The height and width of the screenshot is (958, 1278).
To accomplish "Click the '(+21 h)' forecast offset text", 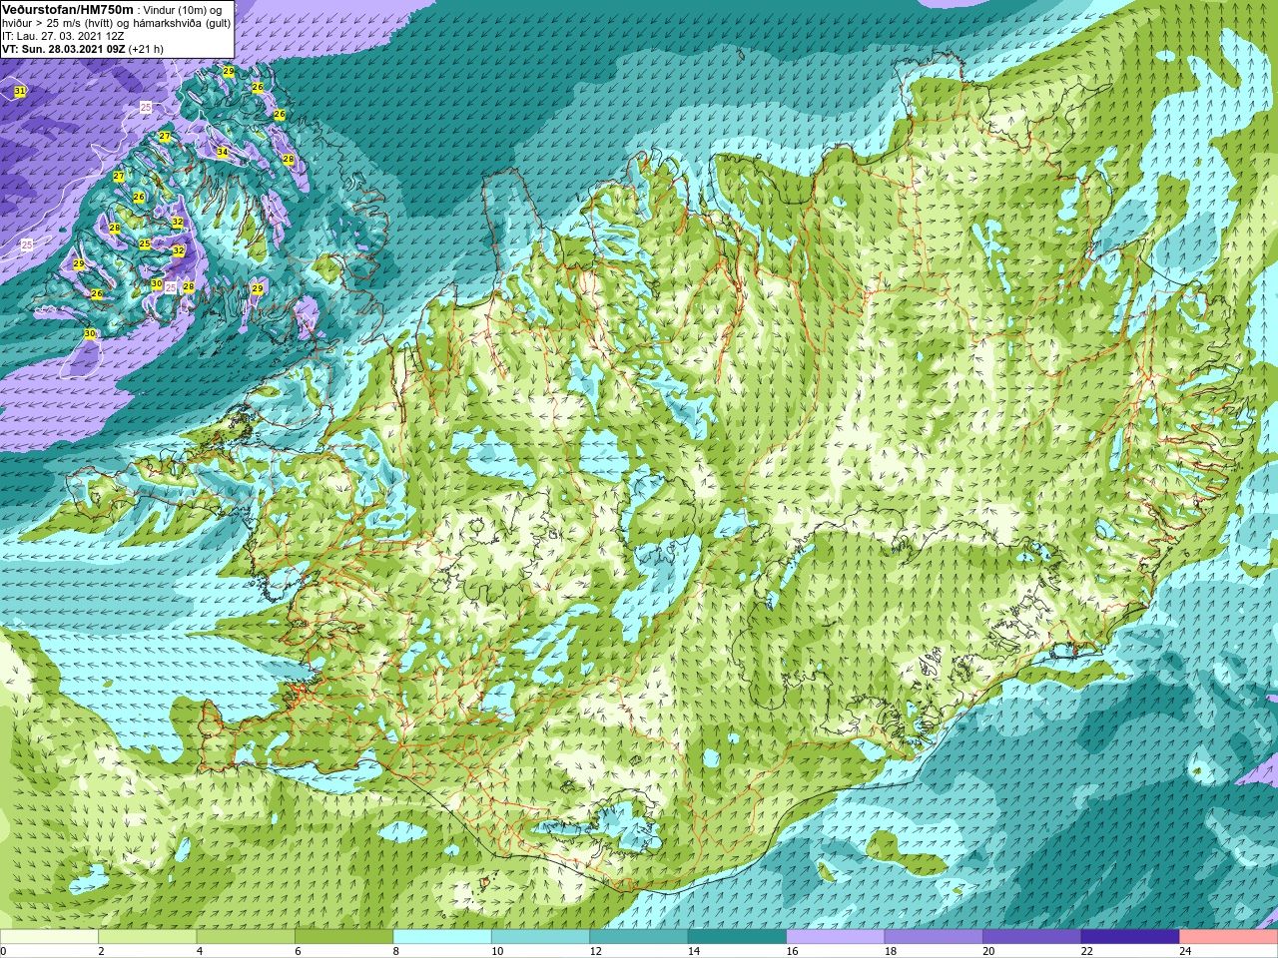I will 146,48.
